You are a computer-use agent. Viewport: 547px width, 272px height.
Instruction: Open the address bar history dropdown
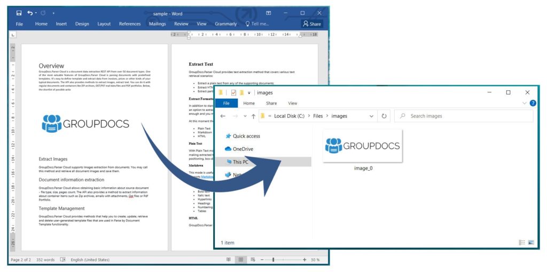(x=372, y=116)
